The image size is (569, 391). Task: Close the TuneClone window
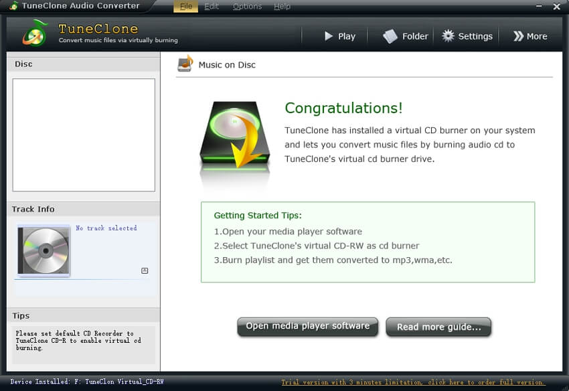click(x=557, y=7)
